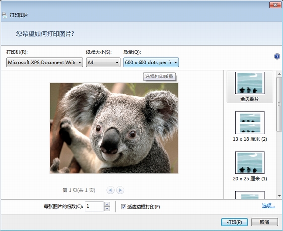
Task: Open the 选项... link
Action: click(268, 206)
